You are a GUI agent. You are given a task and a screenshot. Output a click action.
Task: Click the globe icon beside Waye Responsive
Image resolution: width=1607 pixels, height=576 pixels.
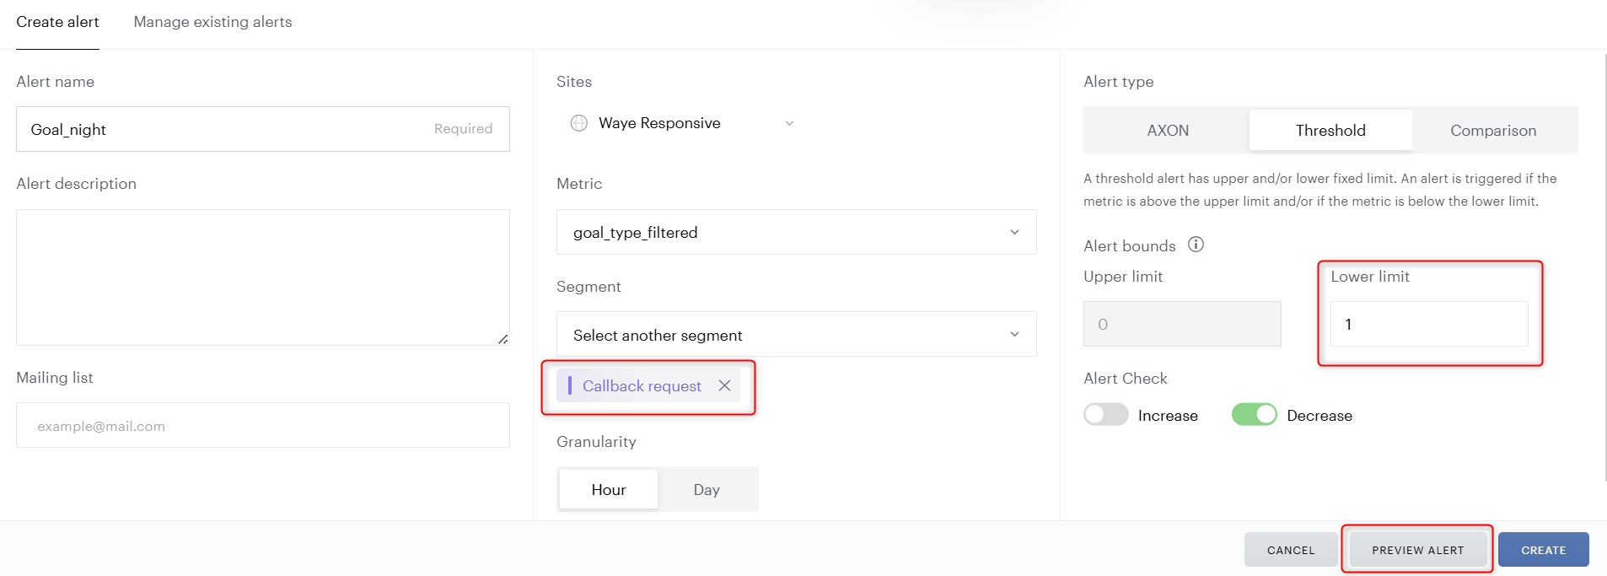click(579, 123)
